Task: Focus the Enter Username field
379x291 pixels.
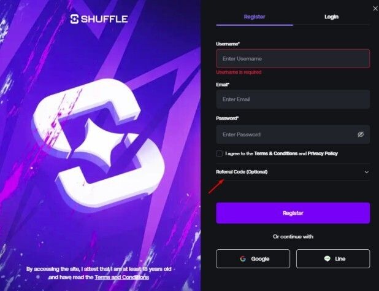Action: (x=293, y=58)
